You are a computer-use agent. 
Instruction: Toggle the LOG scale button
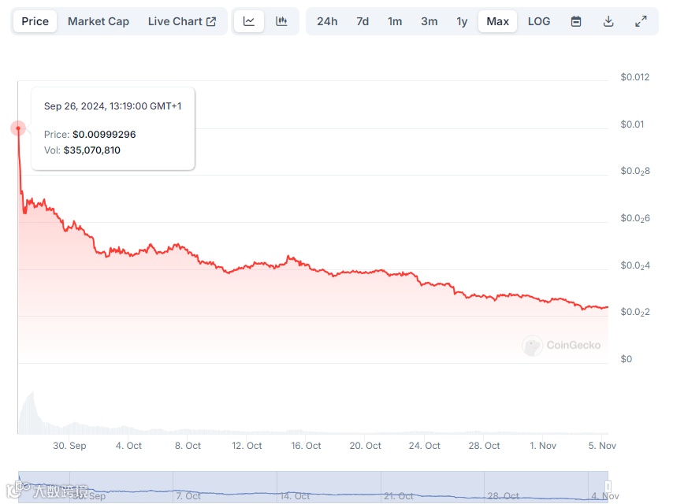(x=539, y=21)
